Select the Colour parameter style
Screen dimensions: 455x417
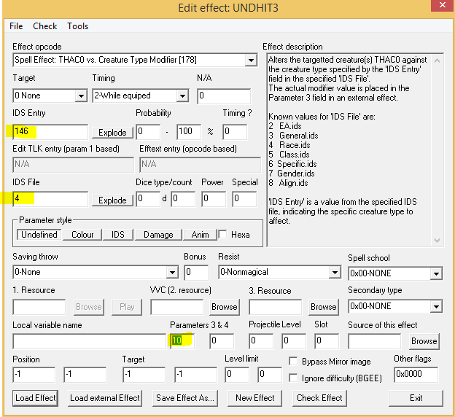(x=82, y=235)
